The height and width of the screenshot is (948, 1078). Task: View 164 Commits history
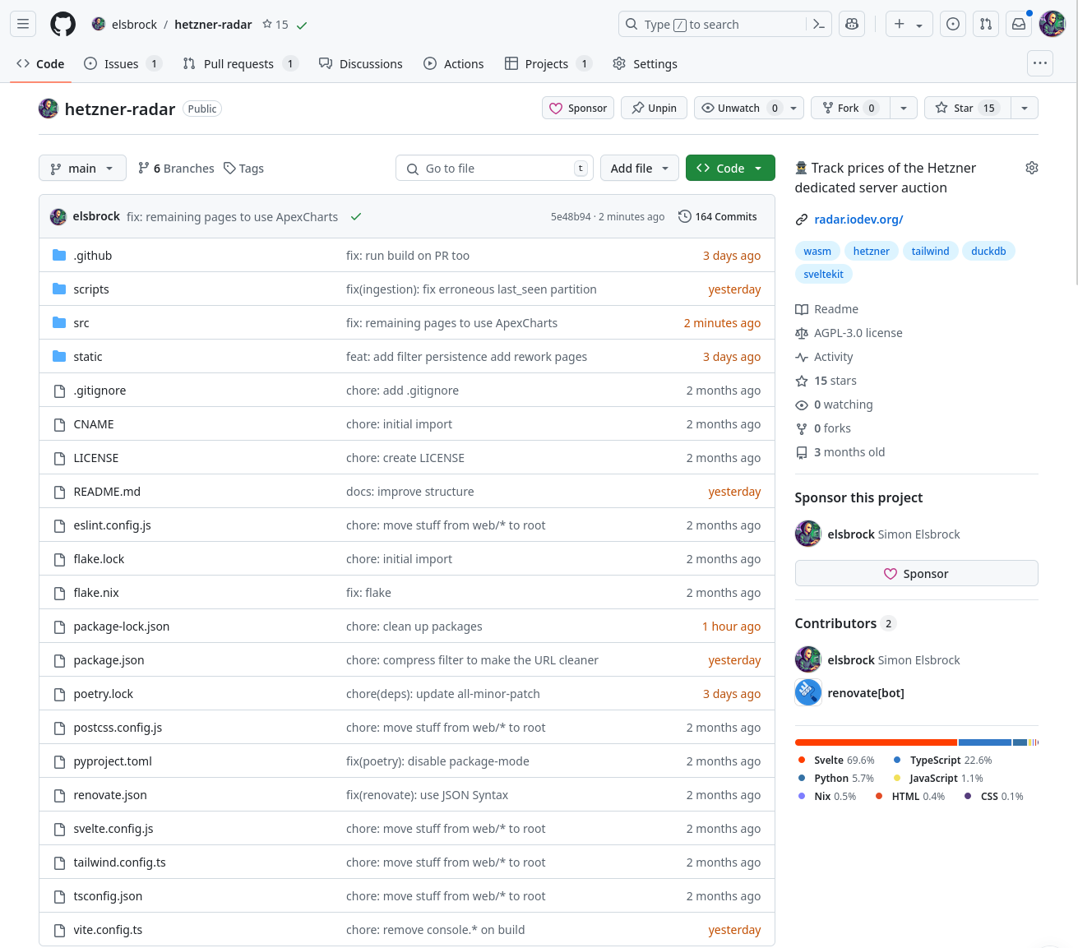tap(717, 216)
